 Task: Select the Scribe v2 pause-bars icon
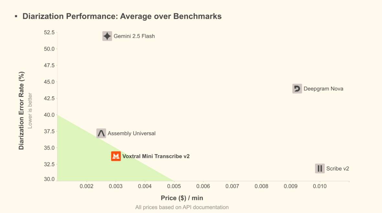pos(320,169)
